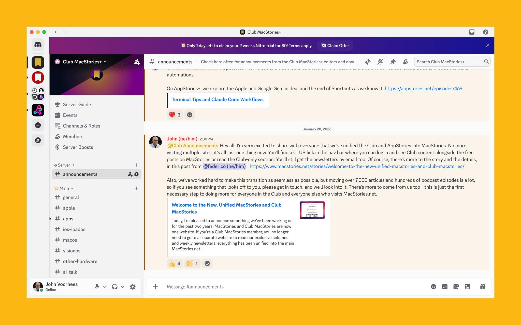Open the appstories.net episodes/469 link
This screenshot has width=521, height=325.
pyautogui.click(x=423, y=89)
